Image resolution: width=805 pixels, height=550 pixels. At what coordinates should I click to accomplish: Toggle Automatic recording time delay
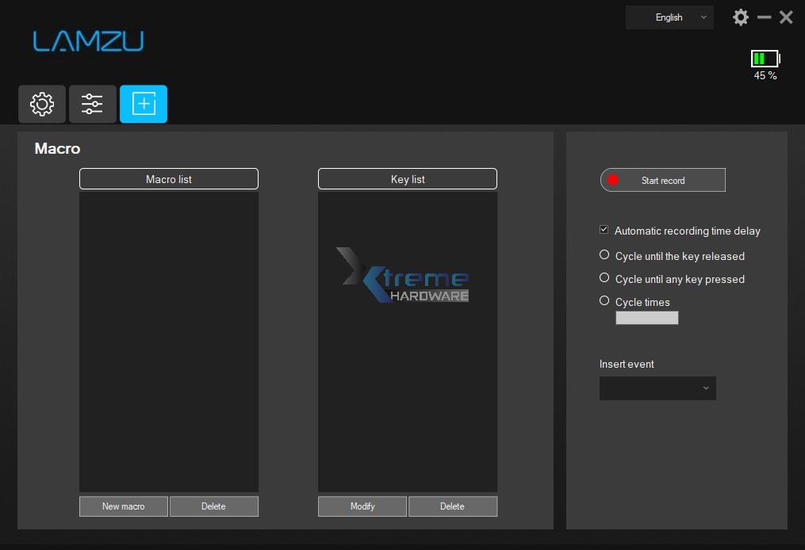point(604,229)
